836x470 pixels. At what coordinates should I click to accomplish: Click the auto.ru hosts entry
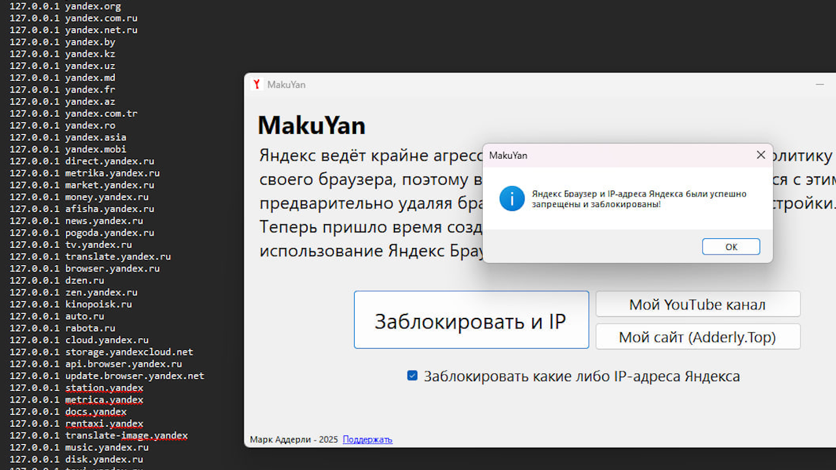click(57, 316)
